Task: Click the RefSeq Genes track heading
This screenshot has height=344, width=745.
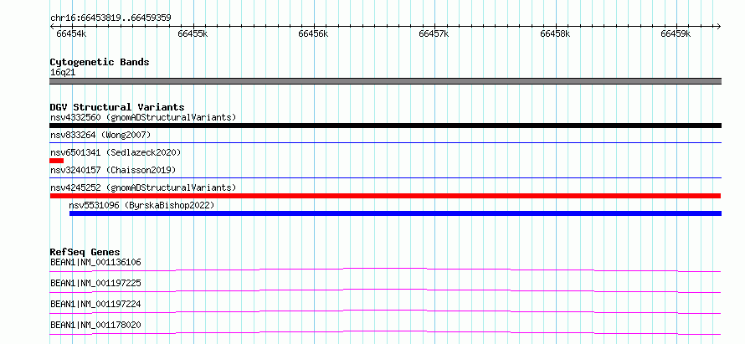Action: (x=85, y=252)
